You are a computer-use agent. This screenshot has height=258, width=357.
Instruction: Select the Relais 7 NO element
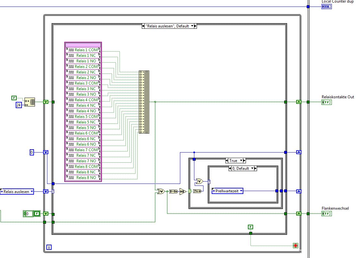[x=83, y=161]
